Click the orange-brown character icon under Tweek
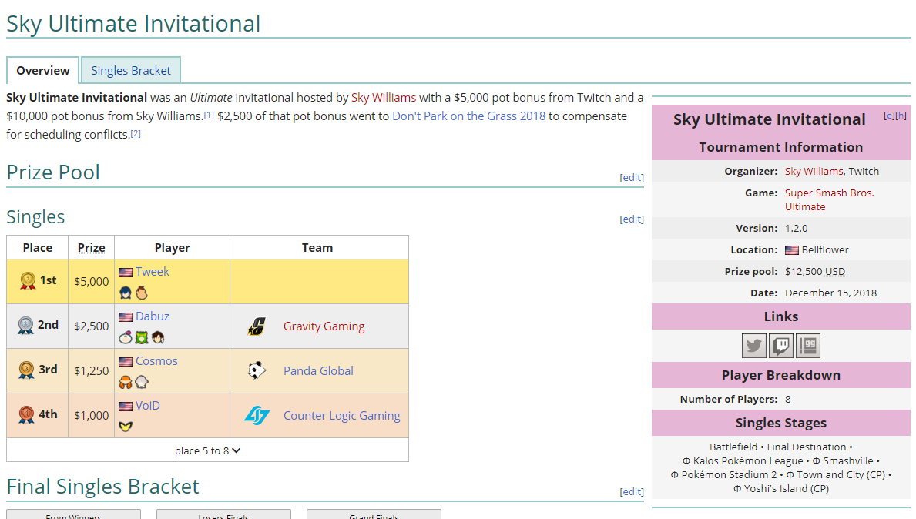The image size is (916, 519). [x=142, y=293]
